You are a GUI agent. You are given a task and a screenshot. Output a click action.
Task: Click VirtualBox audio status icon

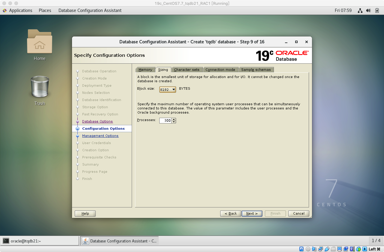(x=314, y=249)
